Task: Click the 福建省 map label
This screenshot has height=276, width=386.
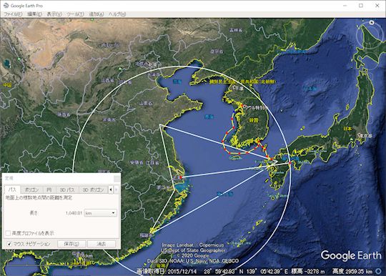Action: pyautogui.click(x=147, y=235)
